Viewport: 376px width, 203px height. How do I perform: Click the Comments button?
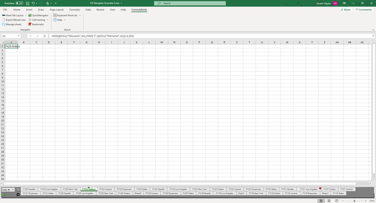click(x=363, y=9)
